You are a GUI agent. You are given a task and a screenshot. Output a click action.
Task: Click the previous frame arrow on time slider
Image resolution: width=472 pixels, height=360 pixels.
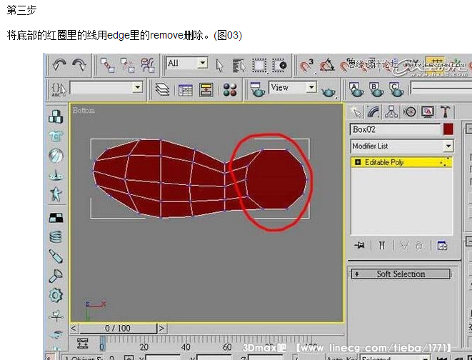[74, 329]
